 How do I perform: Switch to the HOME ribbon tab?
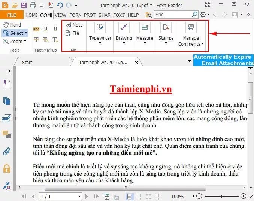pyautogui.click(x=31, y=15)
